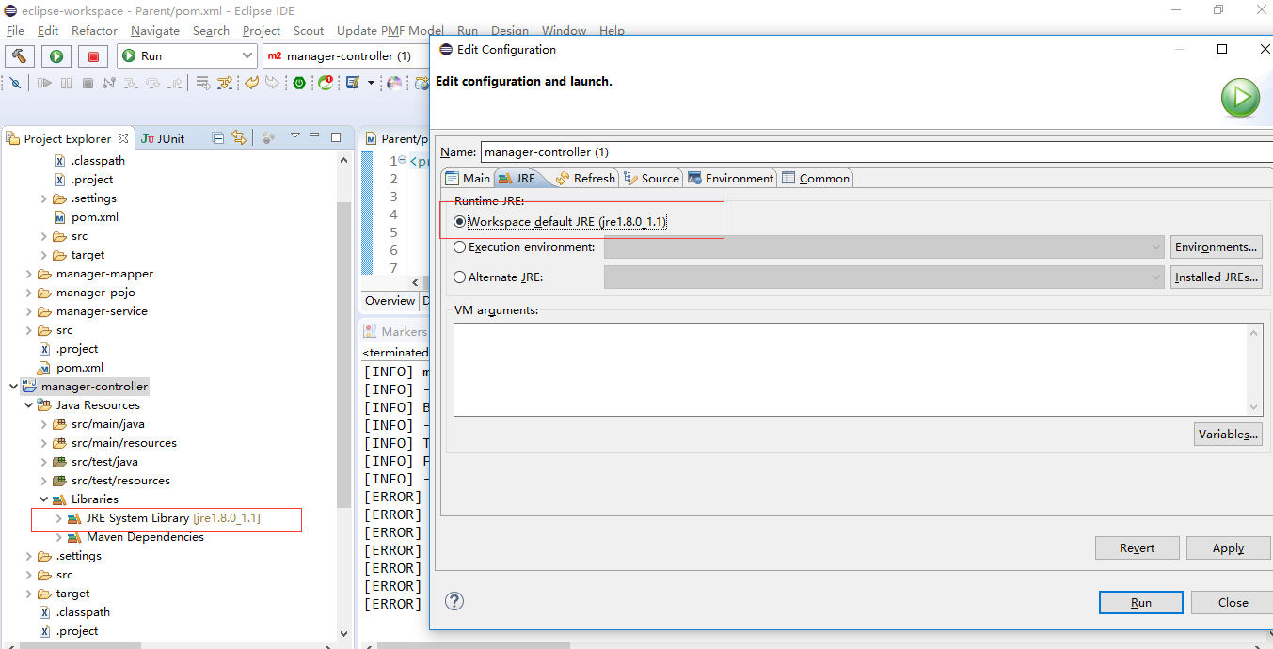
Task: Click the Forward navigation arrow icon
Action: click(x=272, y=83)
